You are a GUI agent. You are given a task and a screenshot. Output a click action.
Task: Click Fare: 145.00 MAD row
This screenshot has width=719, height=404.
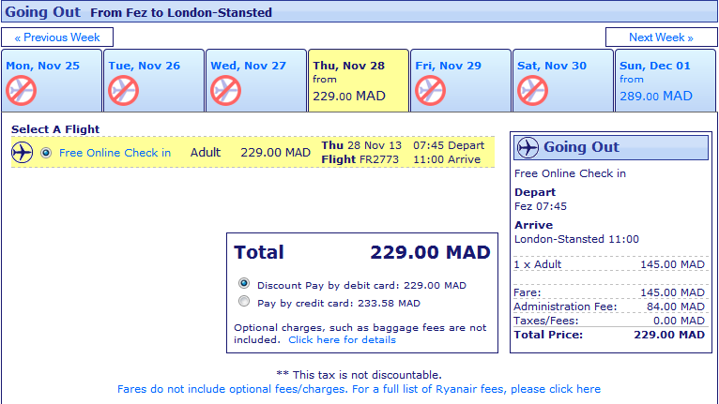(609, 292)
